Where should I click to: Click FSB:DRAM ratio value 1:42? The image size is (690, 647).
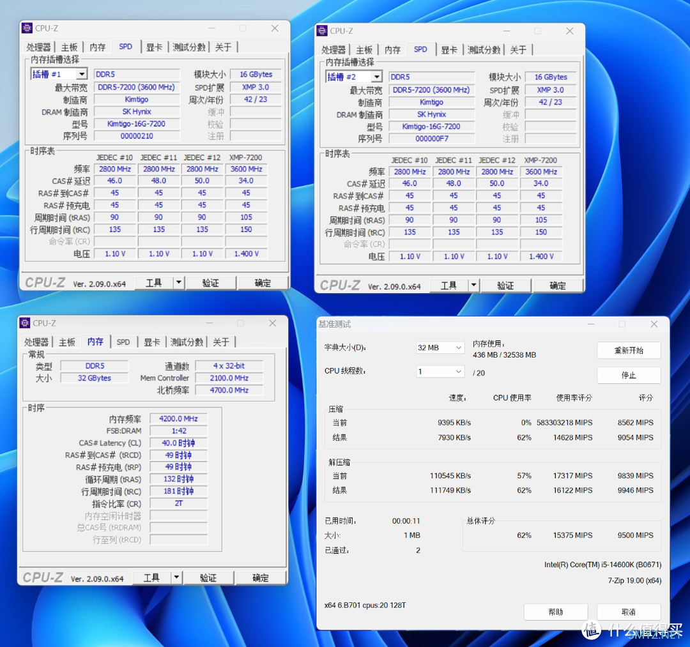[x=178, y=430]
